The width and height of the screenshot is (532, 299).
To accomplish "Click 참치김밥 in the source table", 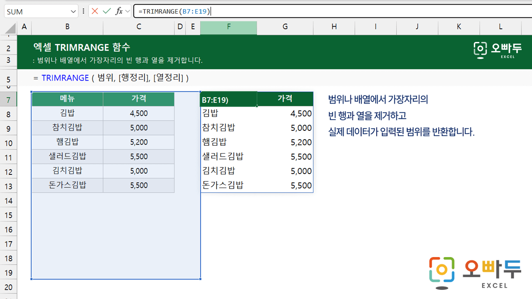I will coord(67,127).
